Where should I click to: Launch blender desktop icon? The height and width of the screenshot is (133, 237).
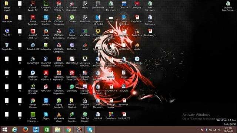(x=137, y=47)
